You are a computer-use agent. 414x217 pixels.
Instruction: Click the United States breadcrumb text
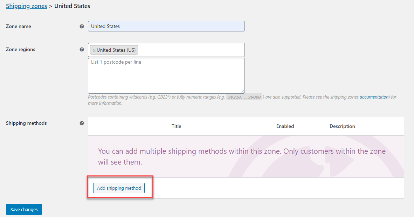[72, 6]
